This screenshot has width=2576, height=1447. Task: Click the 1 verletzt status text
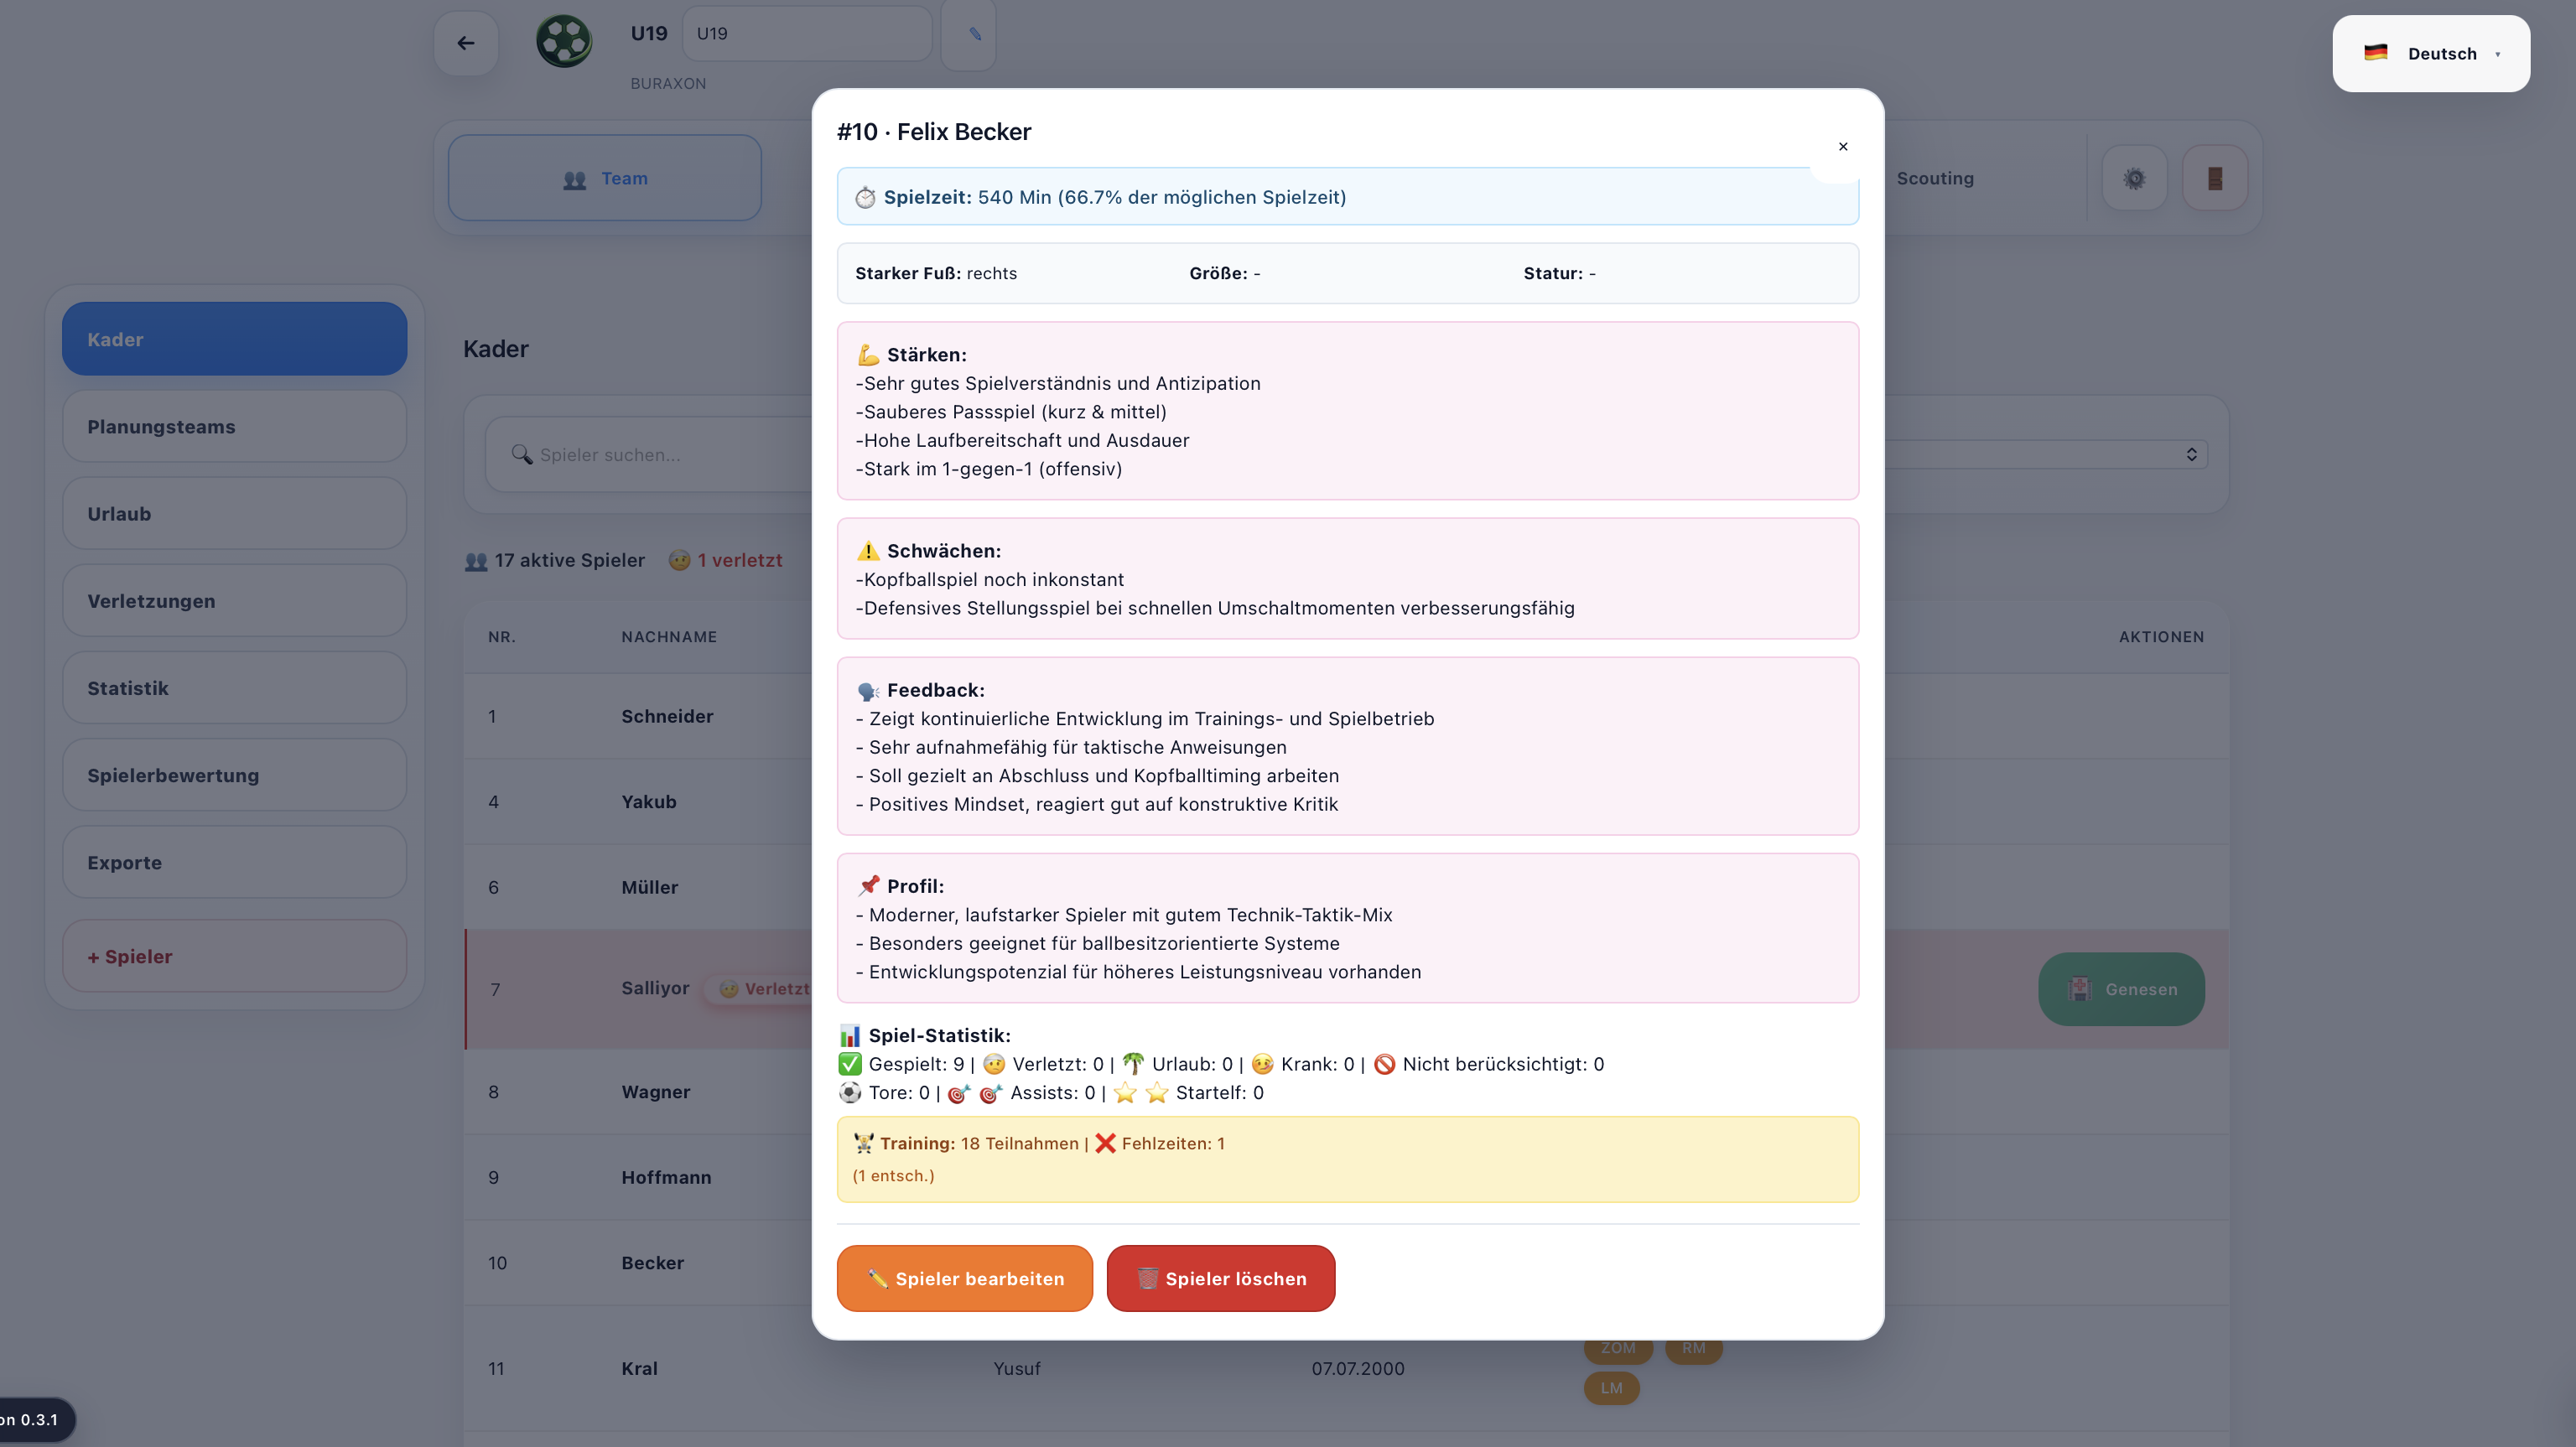[740, 561]
